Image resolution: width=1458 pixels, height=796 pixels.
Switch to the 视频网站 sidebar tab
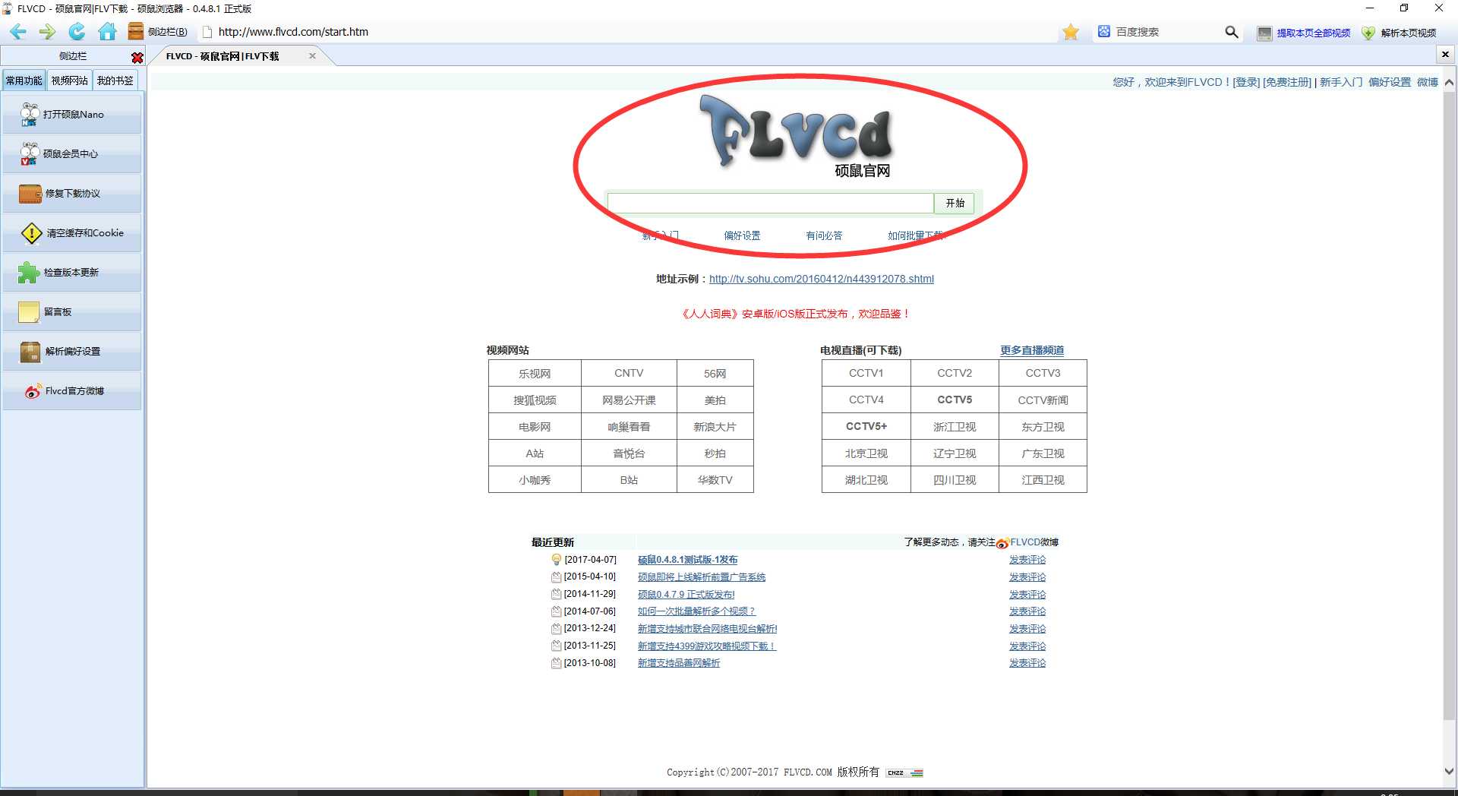[x=69, y=81]
